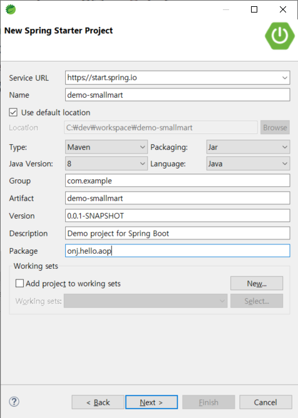Open the Type dropdown showing Maven
Image resolution: width=298 pixels, height=418 pixels.
pyautogui.click(x=106, y=147)
